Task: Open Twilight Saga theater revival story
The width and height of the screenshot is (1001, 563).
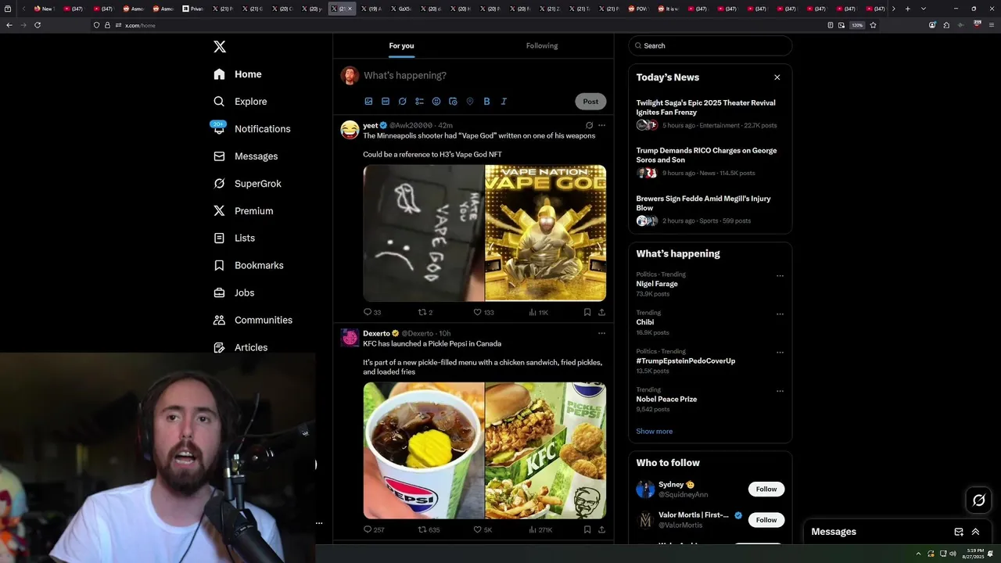Action: (710, 113)
